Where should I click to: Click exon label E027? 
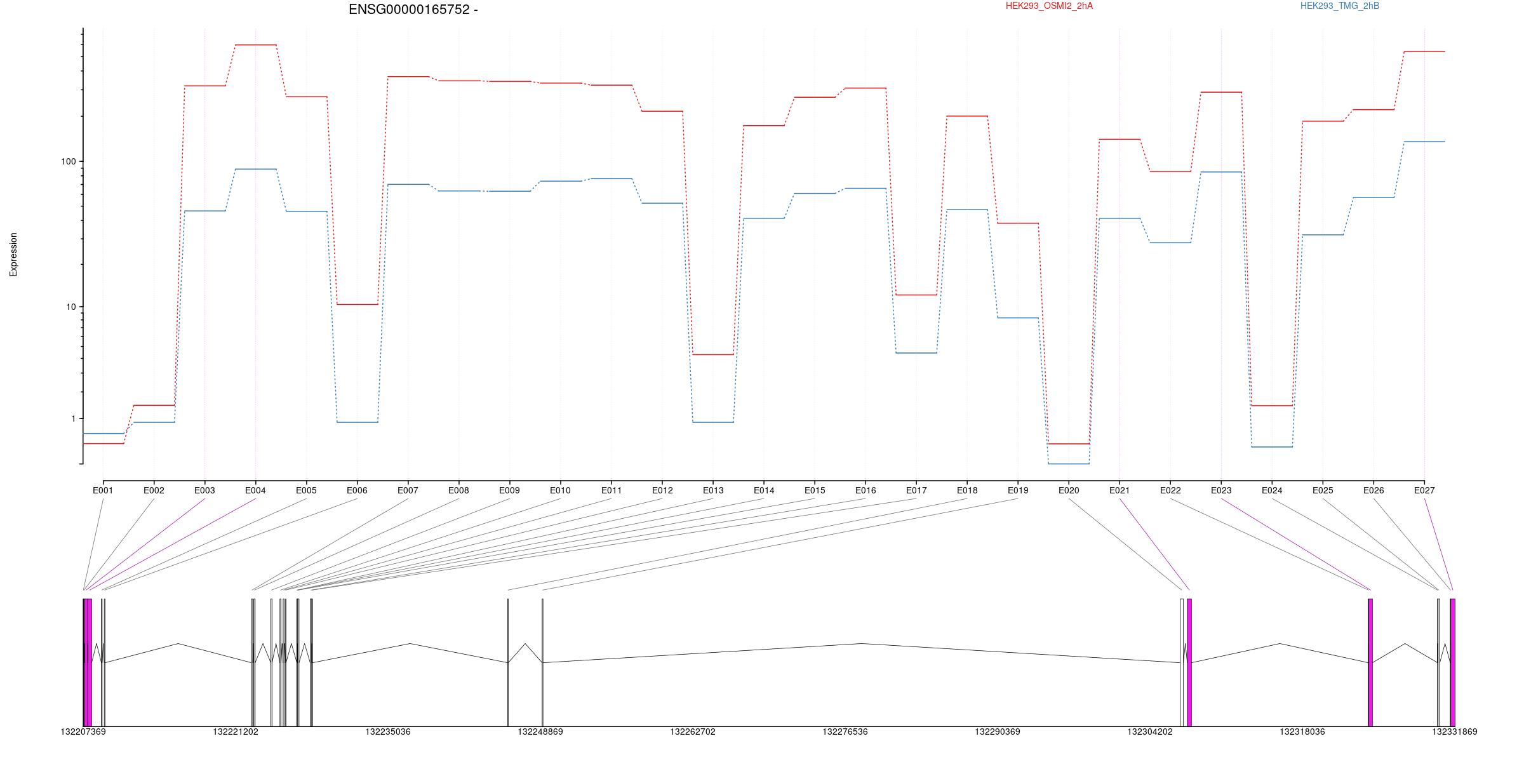pyautogui.click(x=1424, y=490)
